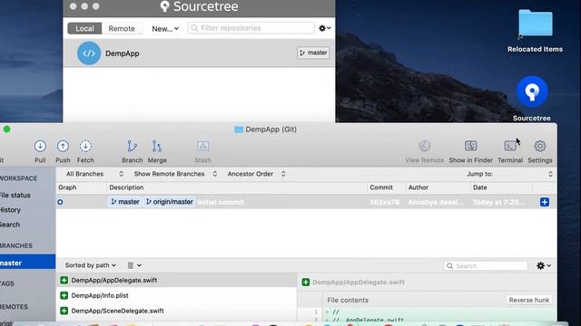This screenshot has height=326, width=581.
Task: Click the Fetch toolbar icon
Action: tap(85, 147)
